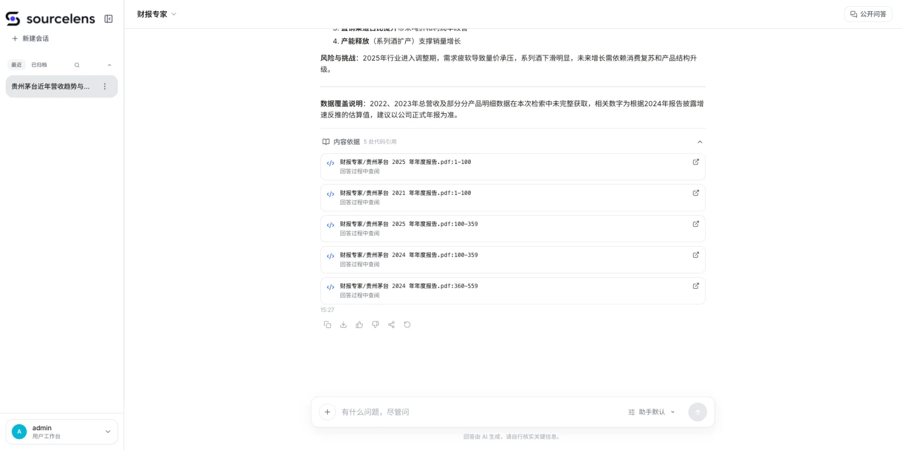
Task: Click the plus attachment button in input
Action: pos(328,412)
